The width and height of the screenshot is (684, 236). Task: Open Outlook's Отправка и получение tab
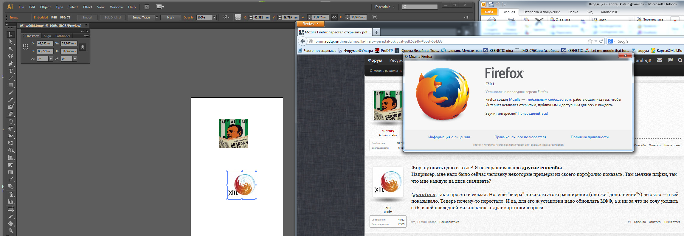pyautogui.click(x=542, y=12)
